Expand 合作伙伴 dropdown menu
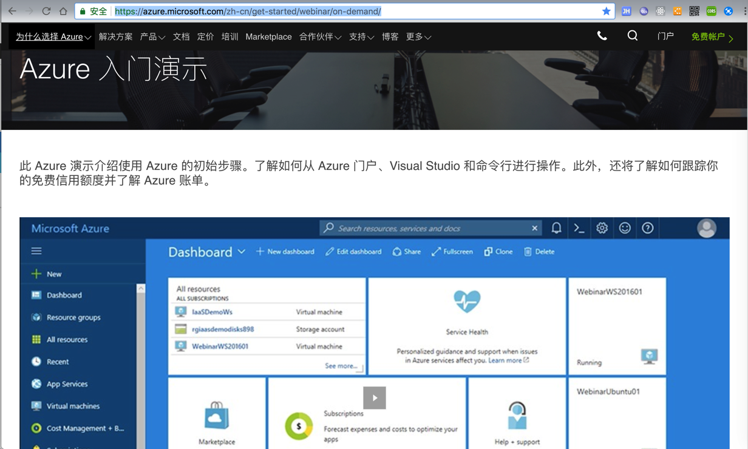This screenshot has width=748, height=449. click(x=320, y=37)
